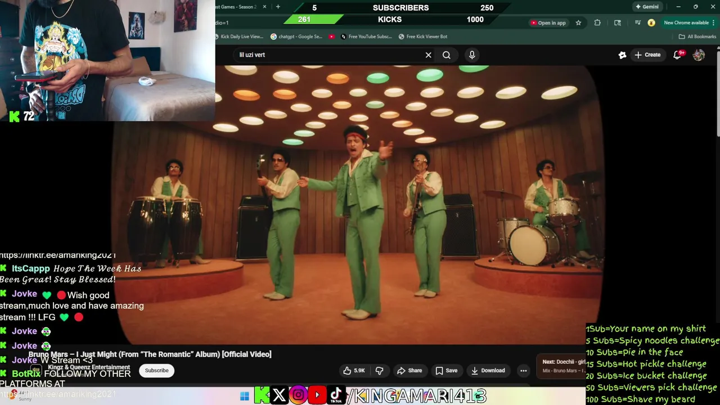Click the 'Open in app' button
The width and height of the screenshot is (720, 405).
pyautogui.click(x=548, y=23)
